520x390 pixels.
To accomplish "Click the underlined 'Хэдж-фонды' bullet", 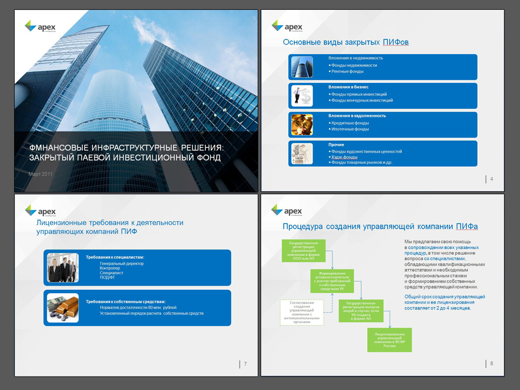I will point(344,157).
